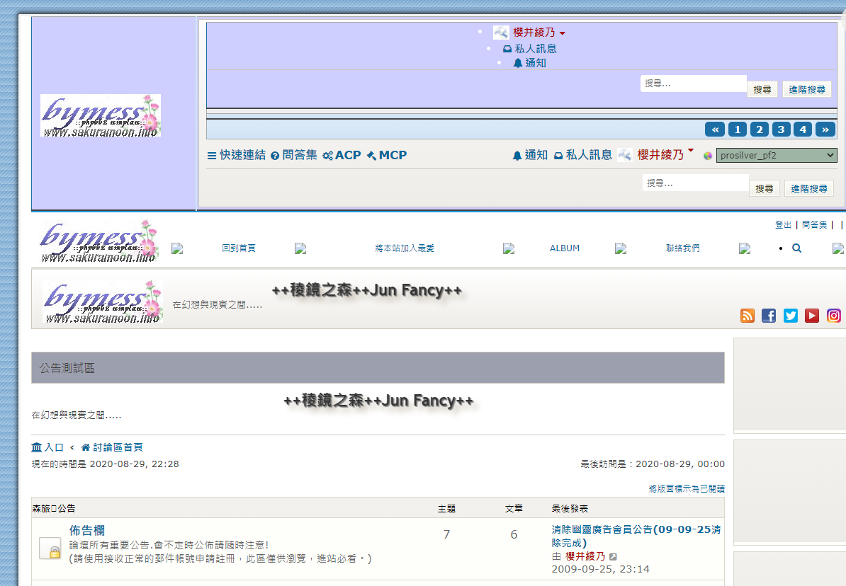Click the RSS feed icon
Image resolution: width=846 pixels, height=586 pixels.
[x=748, y=316]
